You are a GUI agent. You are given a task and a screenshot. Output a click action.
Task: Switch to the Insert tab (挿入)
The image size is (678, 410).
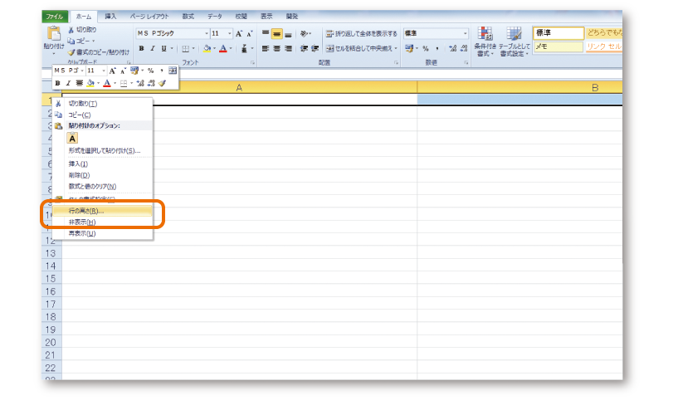[x=110, y=17]
